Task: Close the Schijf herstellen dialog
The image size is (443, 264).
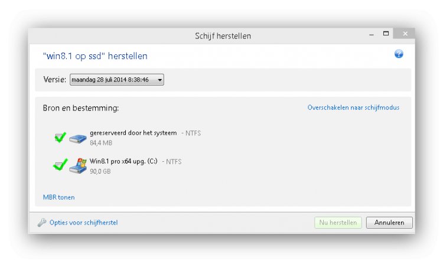Action: pos(405,34)
